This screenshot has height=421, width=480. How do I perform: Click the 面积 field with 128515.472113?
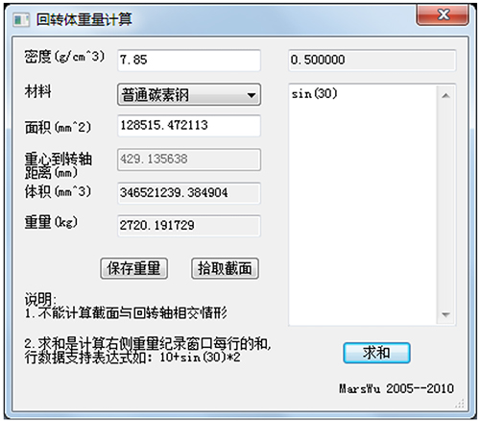[x=189, y=126]
